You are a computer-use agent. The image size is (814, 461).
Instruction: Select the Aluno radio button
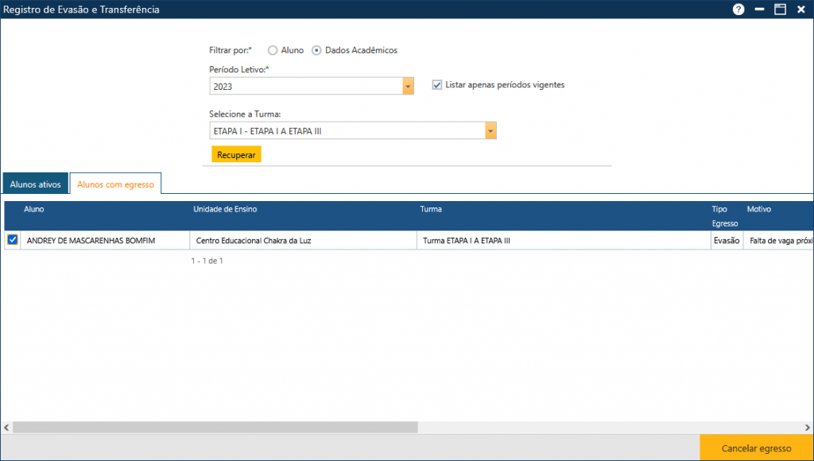[273, 49]
